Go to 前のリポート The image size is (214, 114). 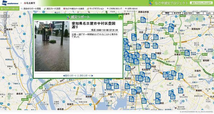point(70,75)
